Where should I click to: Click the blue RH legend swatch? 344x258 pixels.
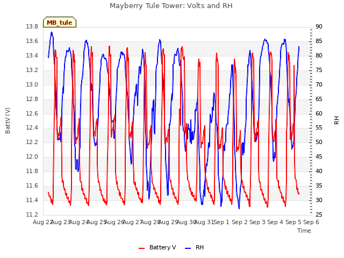188,248
